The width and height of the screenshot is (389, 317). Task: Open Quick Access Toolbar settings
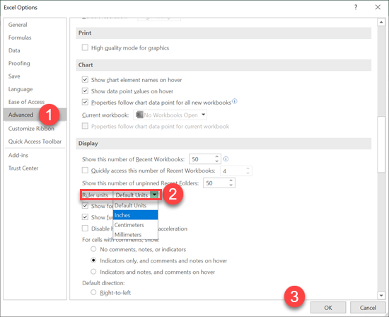coord(35,142)
